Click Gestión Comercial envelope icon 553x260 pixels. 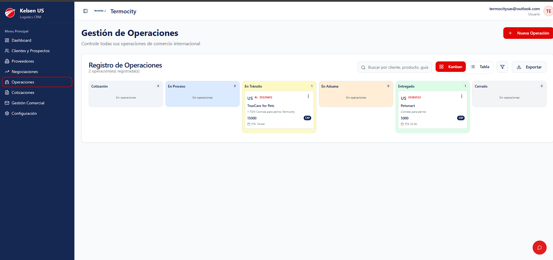tap(7, 103)
